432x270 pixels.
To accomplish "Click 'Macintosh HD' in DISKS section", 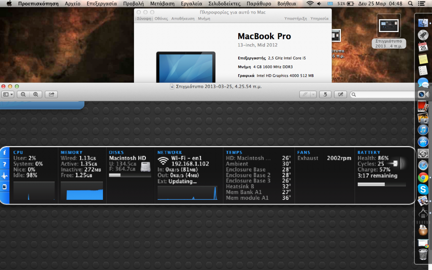I will click(x=127, y=158).
